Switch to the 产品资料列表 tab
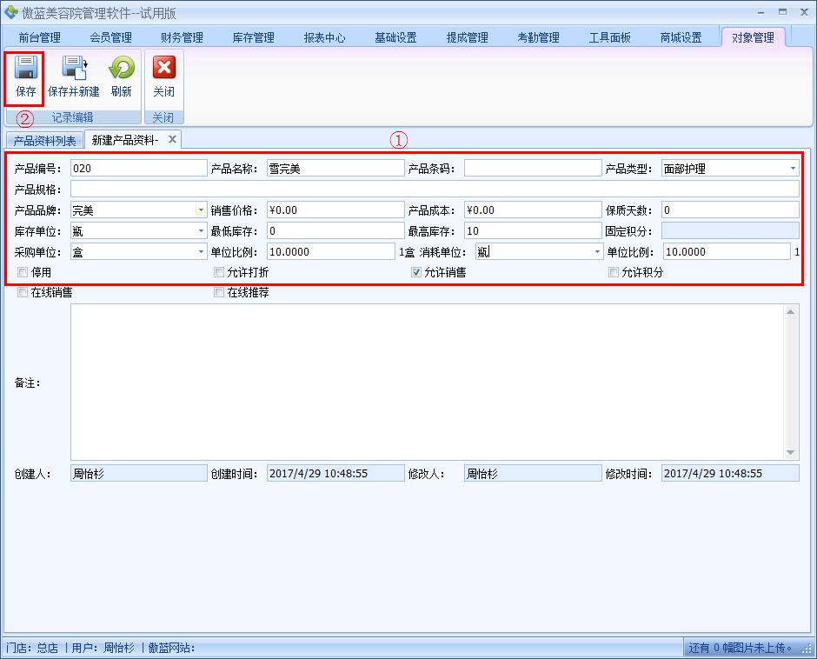The width and height of the screenshot is (817, 659). click(43, 138)
